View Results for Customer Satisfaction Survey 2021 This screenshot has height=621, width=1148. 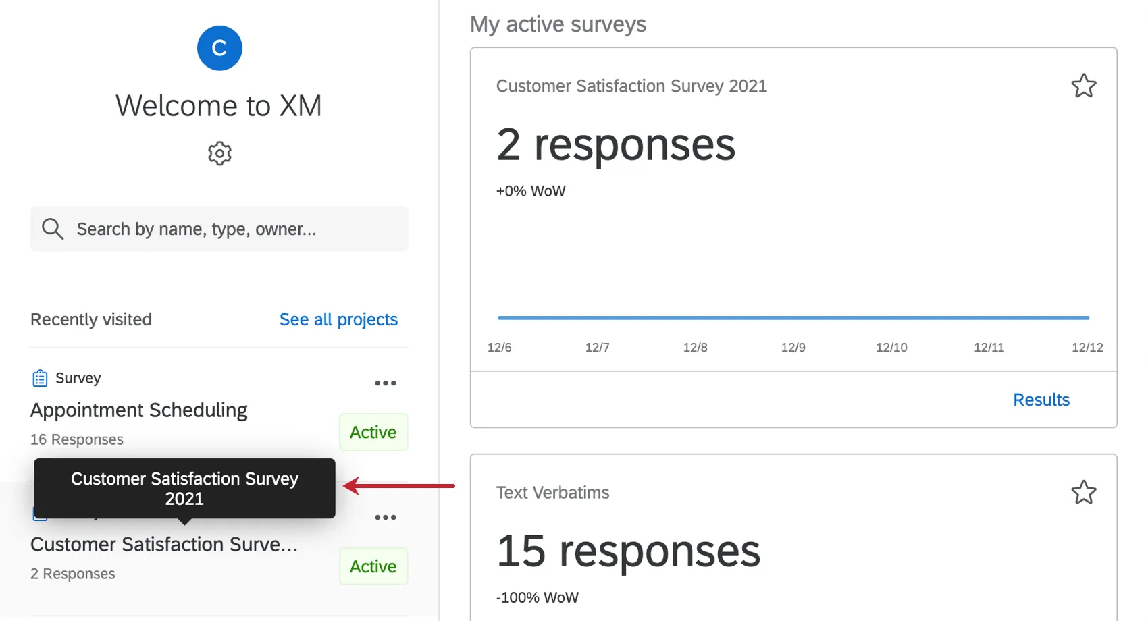pos(1041,400)
